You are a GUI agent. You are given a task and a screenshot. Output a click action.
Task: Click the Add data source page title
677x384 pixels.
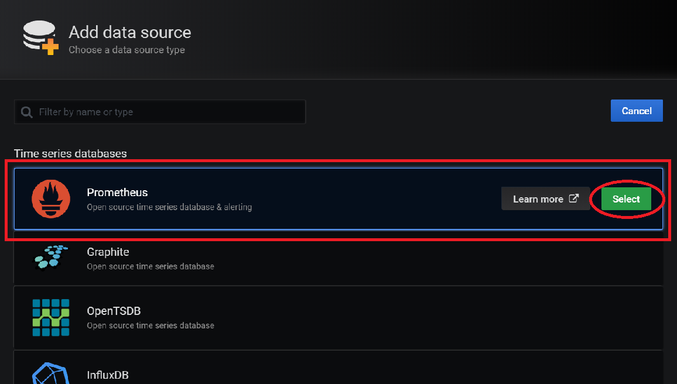(x=130, y=32)
